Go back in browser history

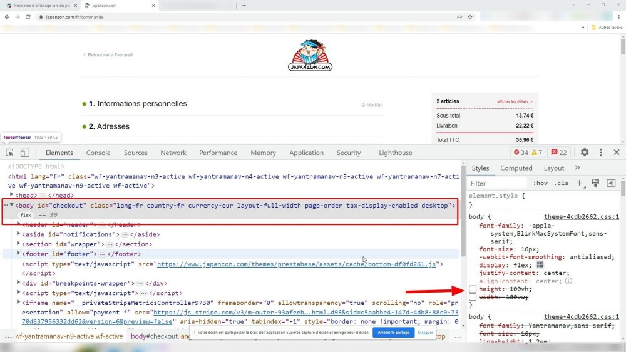[7, 17]
